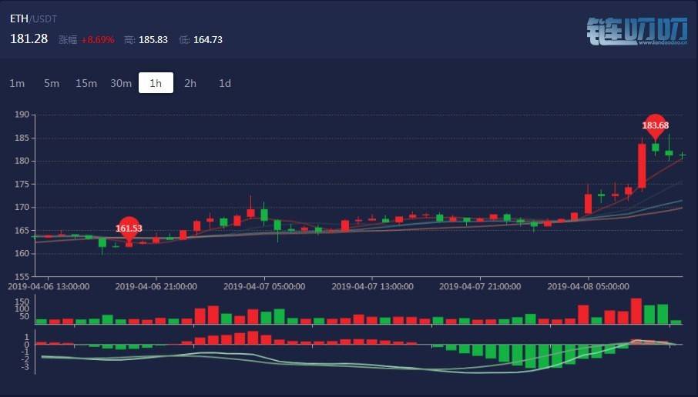Click the 183.68 high price marker
Screen dimensions: 698x397
655,125
